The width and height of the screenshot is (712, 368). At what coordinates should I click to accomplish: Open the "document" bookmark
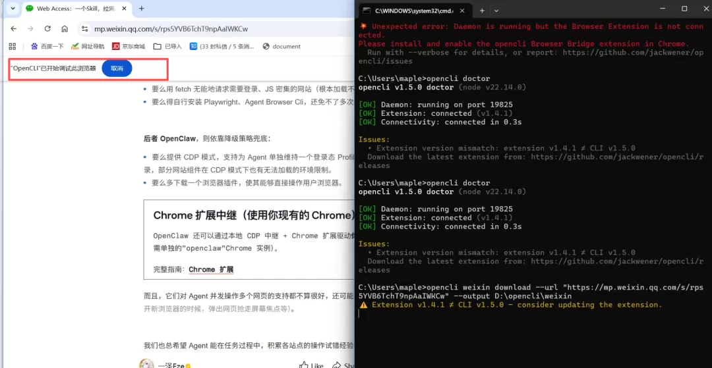tap(282, 46)
